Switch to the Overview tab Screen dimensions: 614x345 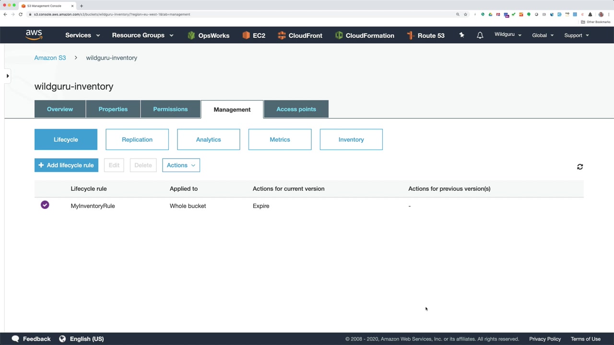[x=60, y=109]
